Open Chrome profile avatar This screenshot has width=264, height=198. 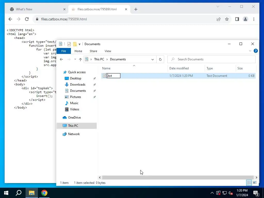point(245,19)
